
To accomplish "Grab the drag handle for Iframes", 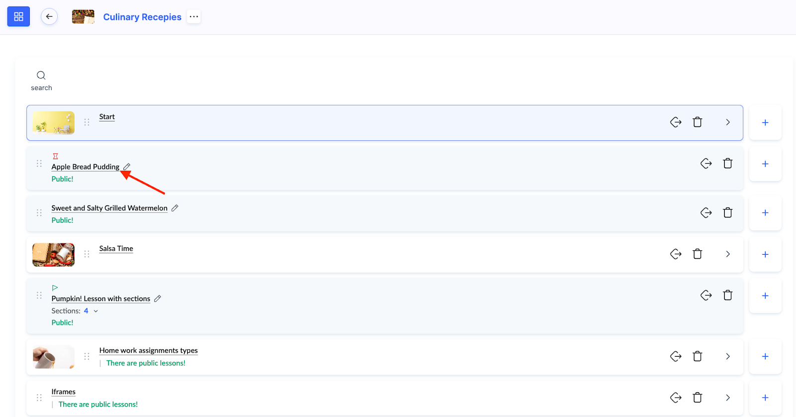I will point(39,398).
